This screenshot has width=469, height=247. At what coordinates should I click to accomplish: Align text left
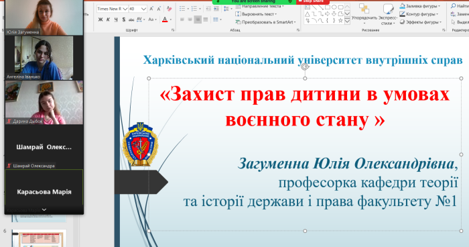point(182,19)
